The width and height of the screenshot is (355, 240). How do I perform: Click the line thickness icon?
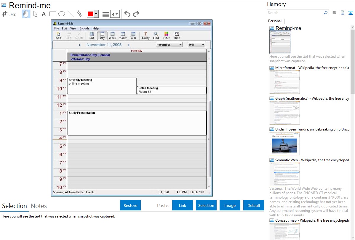tap(105, 14)
